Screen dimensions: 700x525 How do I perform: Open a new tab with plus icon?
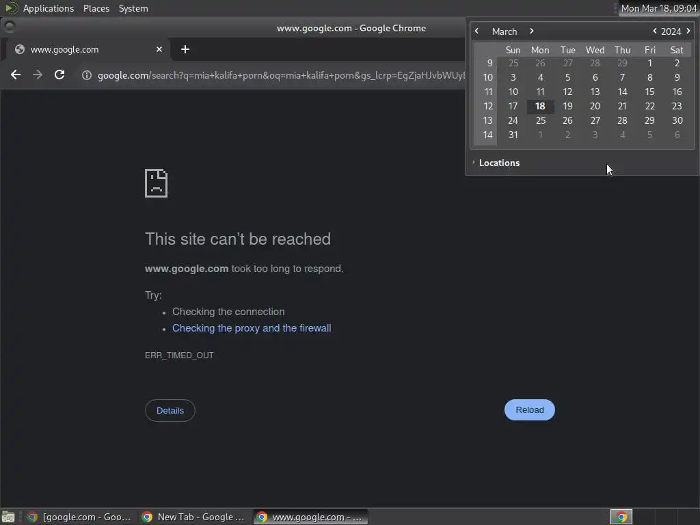(185, 49)
